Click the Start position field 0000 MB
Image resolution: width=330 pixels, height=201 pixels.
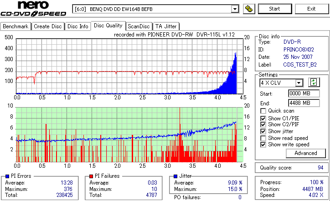pyautogui.click(x=304, y=93)
